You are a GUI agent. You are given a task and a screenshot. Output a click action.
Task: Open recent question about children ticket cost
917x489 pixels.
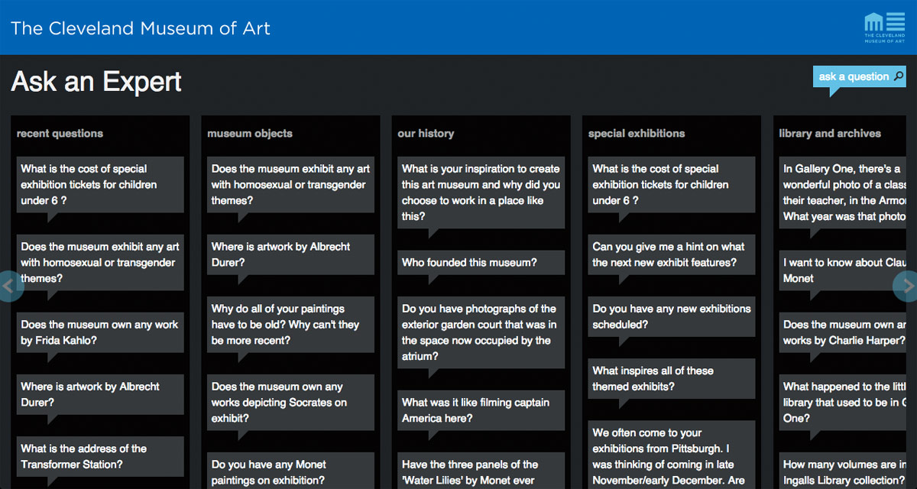pyautogui.click(x=100, y=185)
